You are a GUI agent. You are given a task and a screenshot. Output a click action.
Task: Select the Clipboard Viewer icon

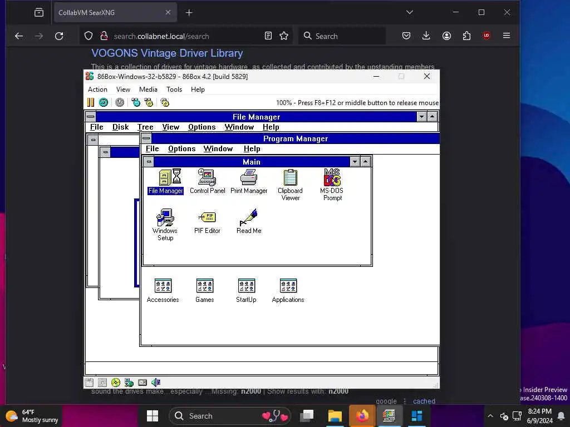[290, 185]
